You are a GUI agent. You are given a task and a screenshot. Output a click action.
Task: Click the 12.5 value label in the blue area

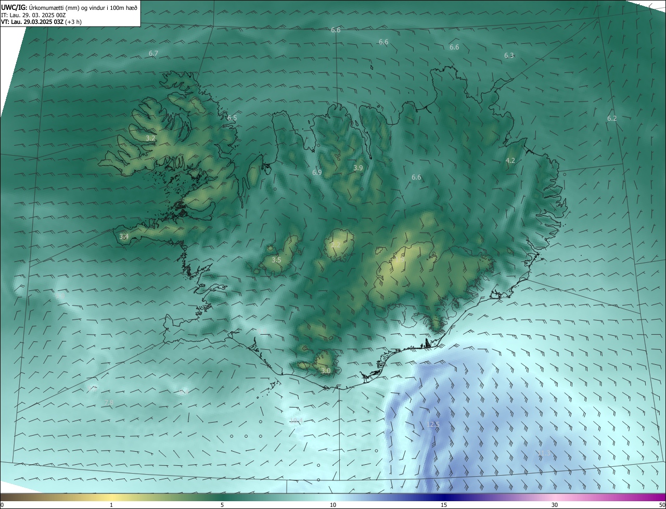tap(433, 424)
